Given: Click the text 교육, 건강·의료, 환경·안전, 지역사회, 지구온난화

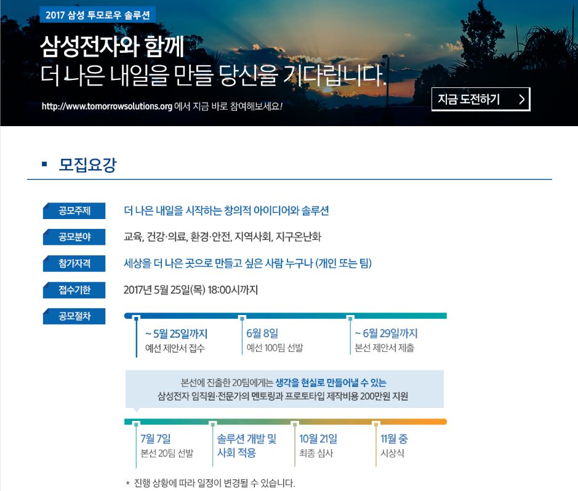Looking at the screenshot, I should coord(222,236).
